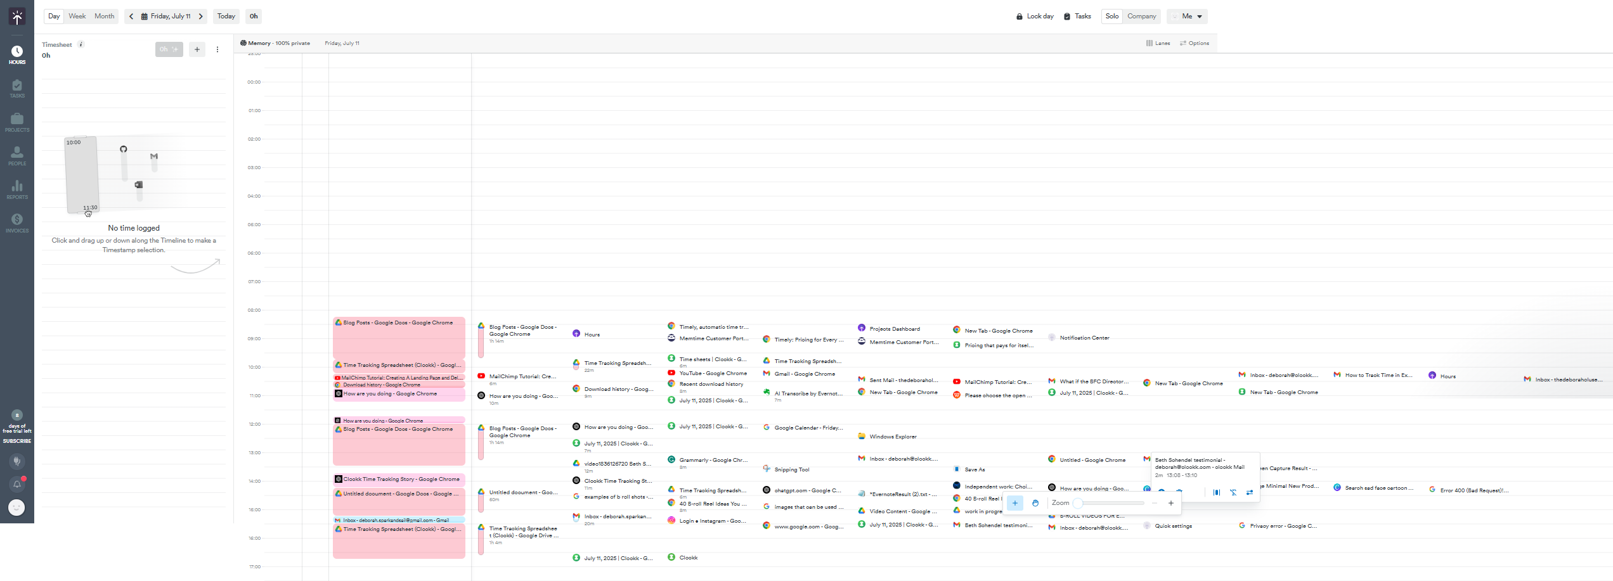This screenshot has height=581, width=1613.
Task: Open the Projects section in sidebar
Action: (17, 122)
